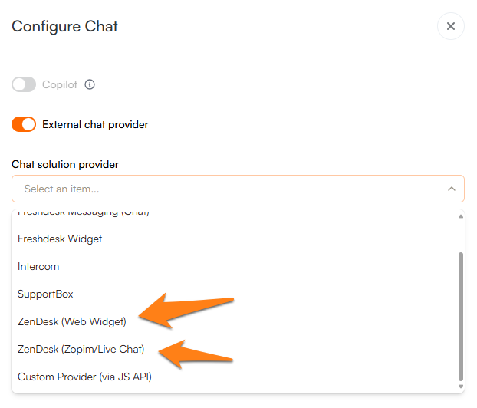Viewport: 477px width, 408px height.
Task: Click the scrollbar up arrow
Action: coord(460,216)
